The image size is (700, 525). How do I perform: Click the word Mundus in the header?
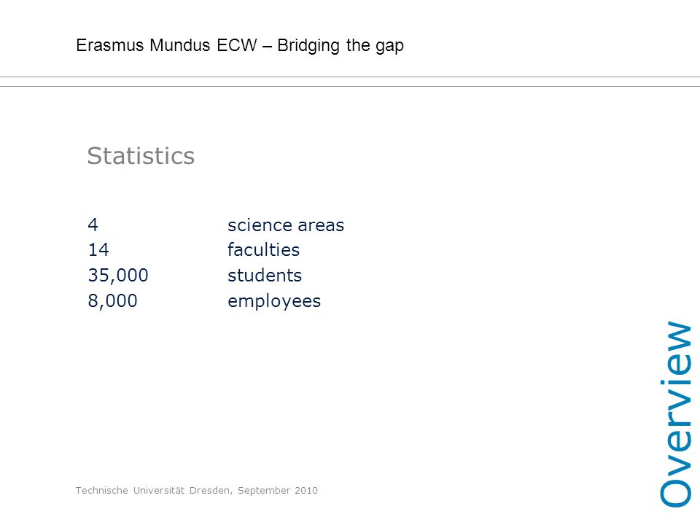(180, 45)
